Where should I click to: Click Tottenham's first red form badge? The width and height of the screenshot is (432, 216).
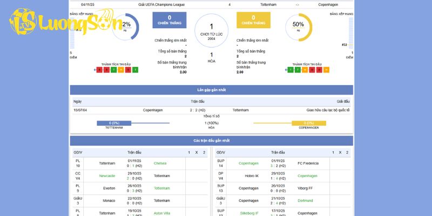99,70
